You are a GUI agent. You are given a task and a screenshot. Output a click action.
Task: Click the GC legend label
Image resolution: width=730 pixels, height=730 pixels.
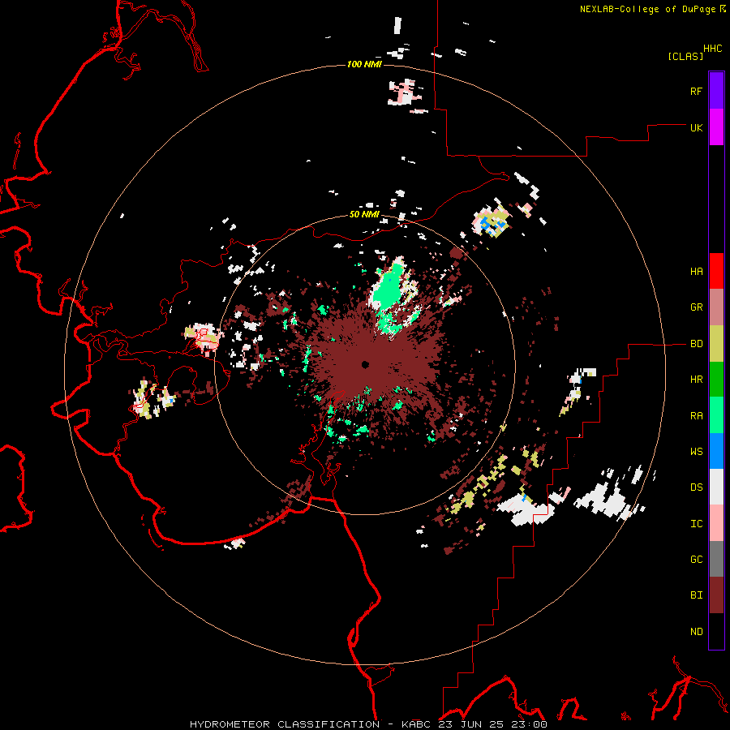696,559
